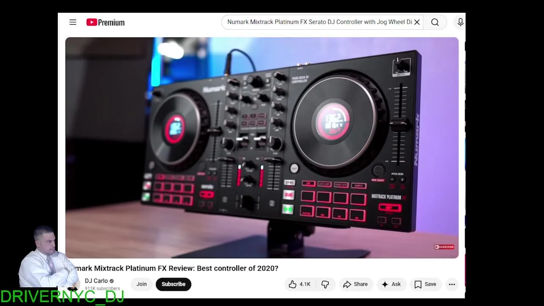The height and width of the screenshot is (306, 544).
Task: Open the Ask AI button
Action: coord(391,284)
